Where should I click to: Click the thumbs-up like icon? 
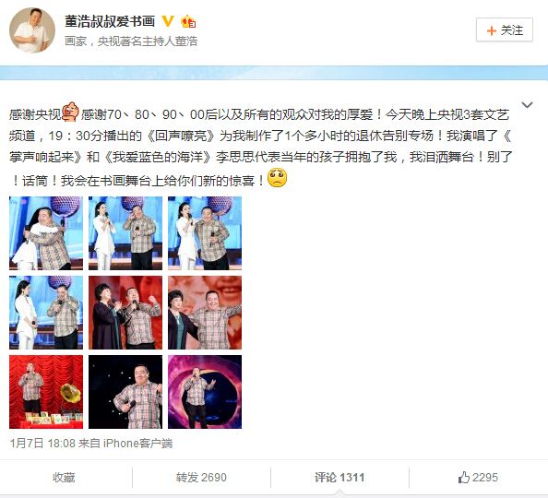pos(464,477)
